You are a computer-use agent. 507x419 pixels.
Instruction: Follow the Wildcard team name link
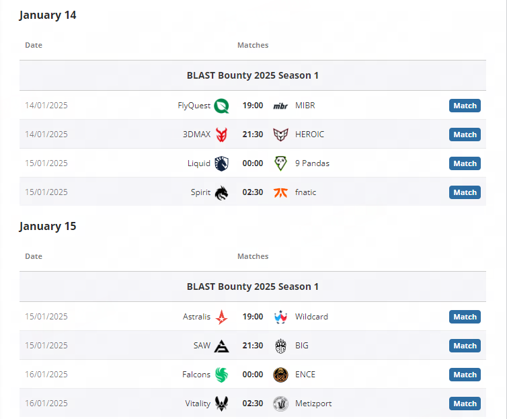[x=311, y=317]
